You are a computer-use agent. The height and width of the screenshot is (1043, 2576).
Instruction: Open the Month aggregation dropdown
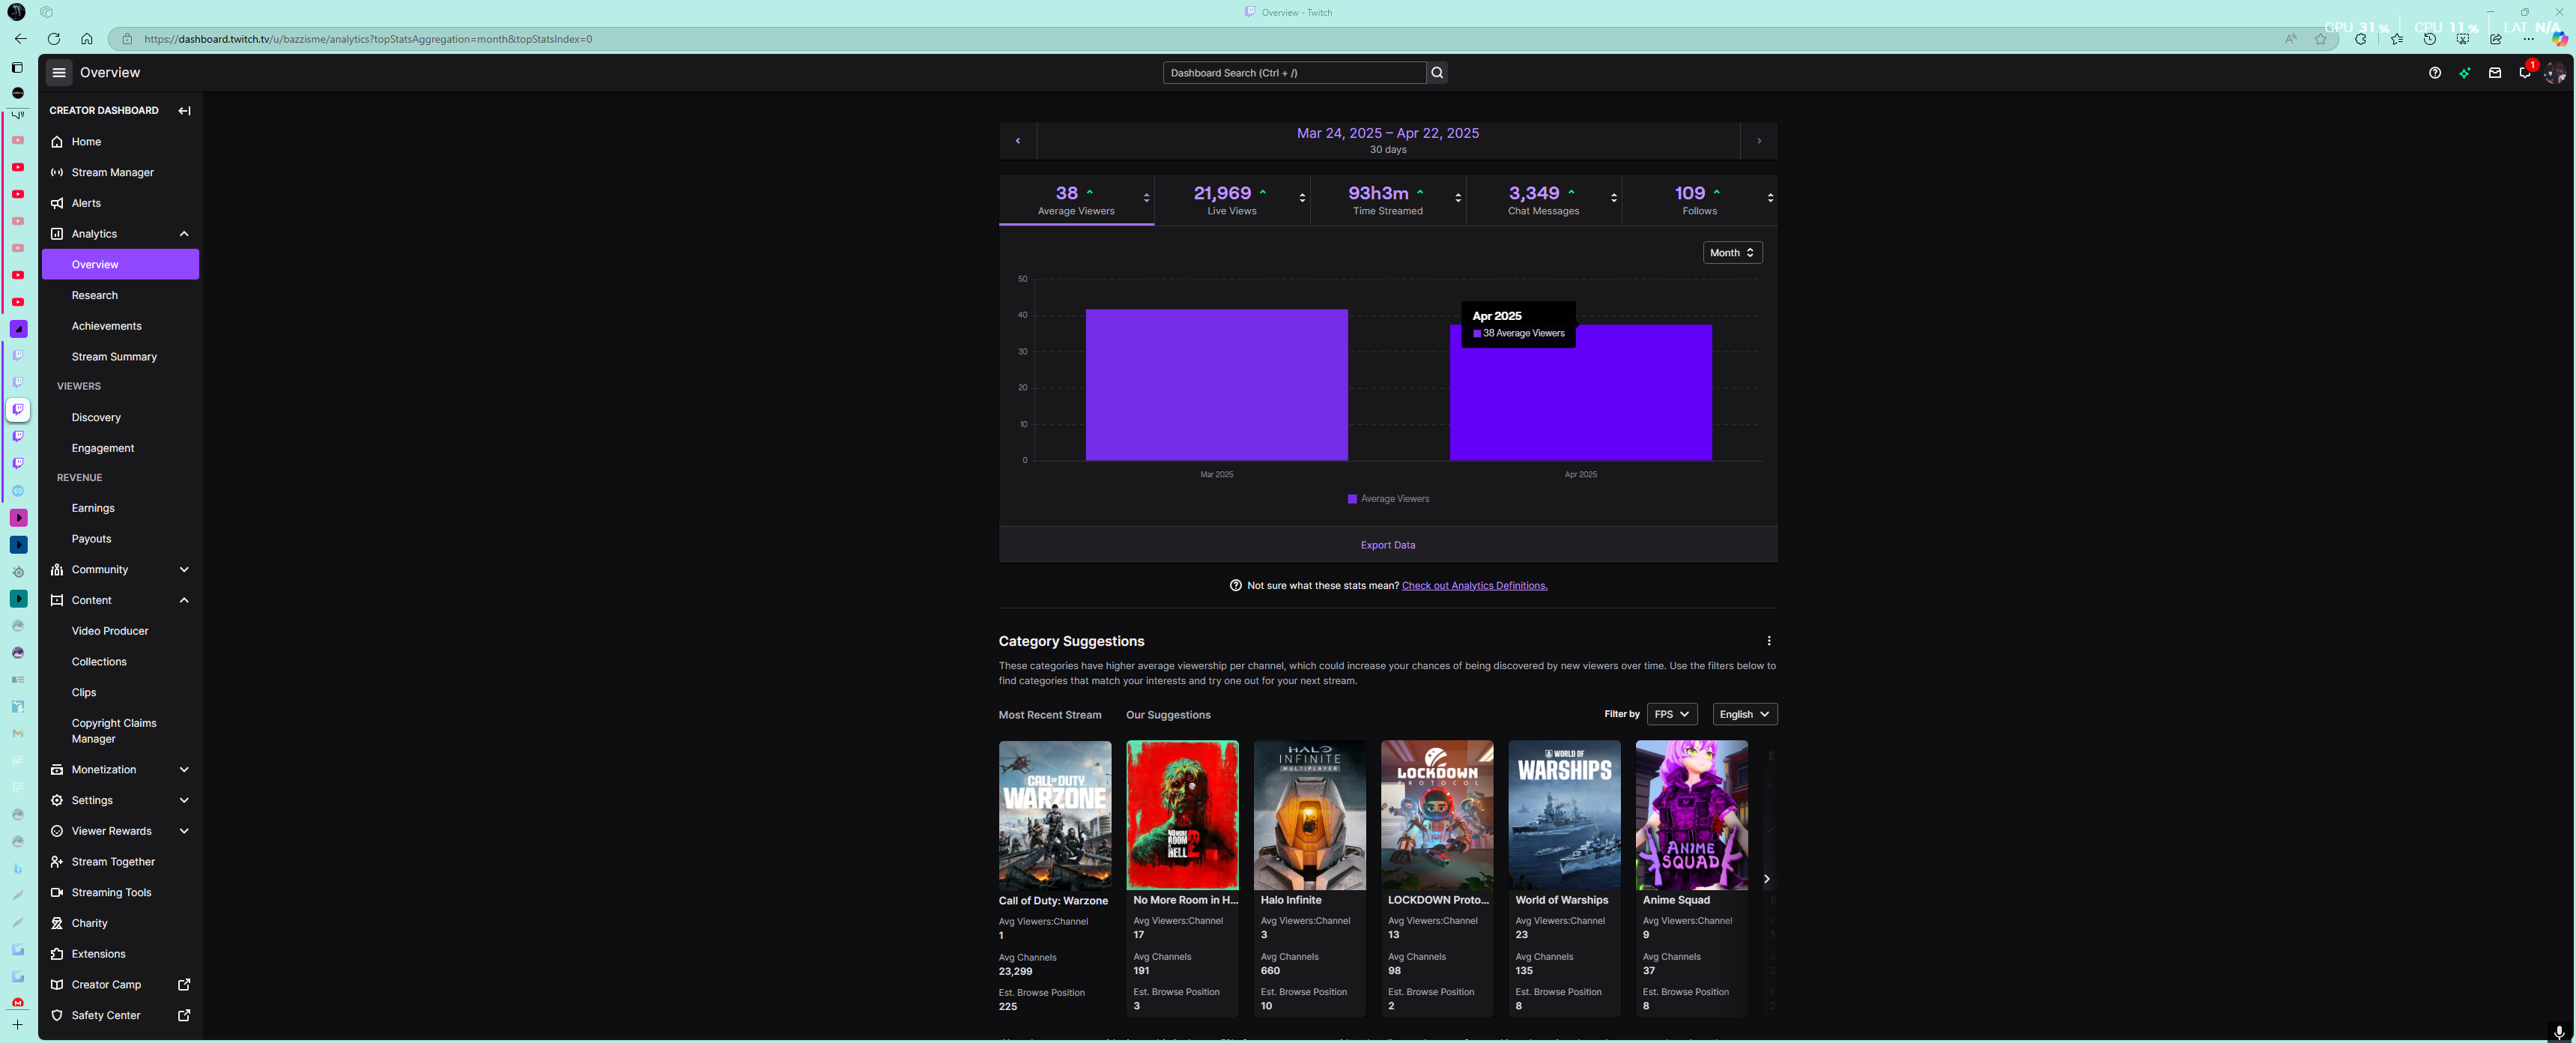[1732, 253]
